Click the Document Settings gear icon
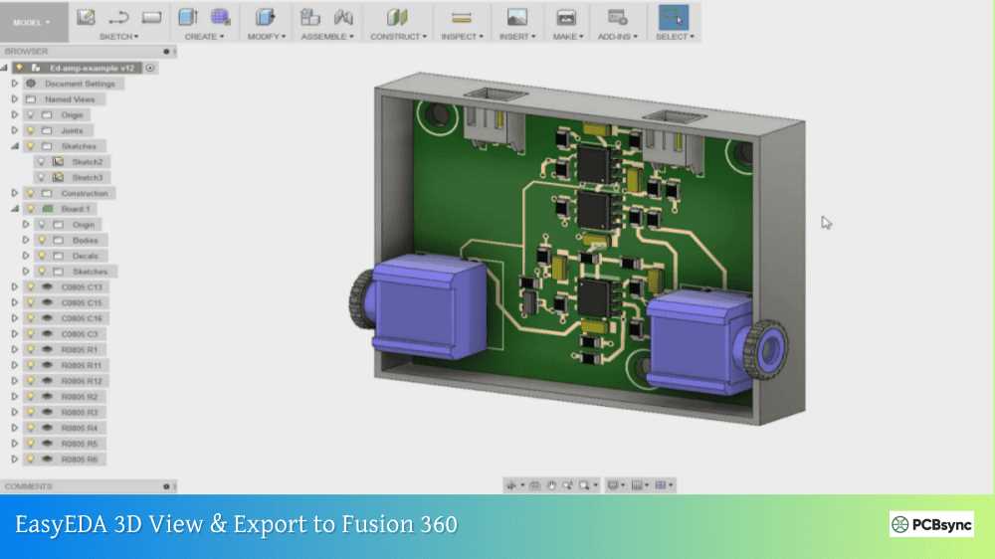995x559 pixels. [x=31, y=84]
